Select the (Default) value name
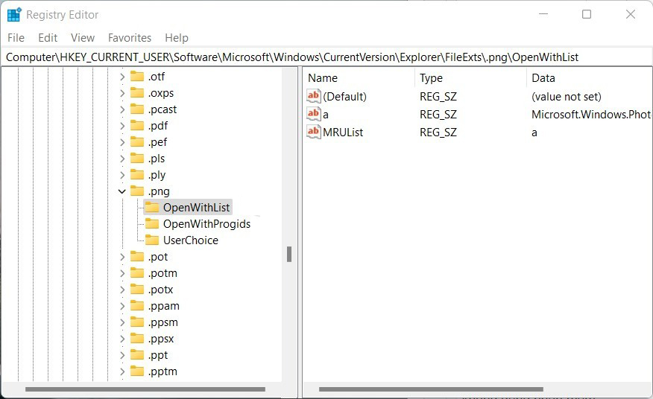The height and width of the screenshot is (399, 653). pyautogui.click(x=345, y=97)
